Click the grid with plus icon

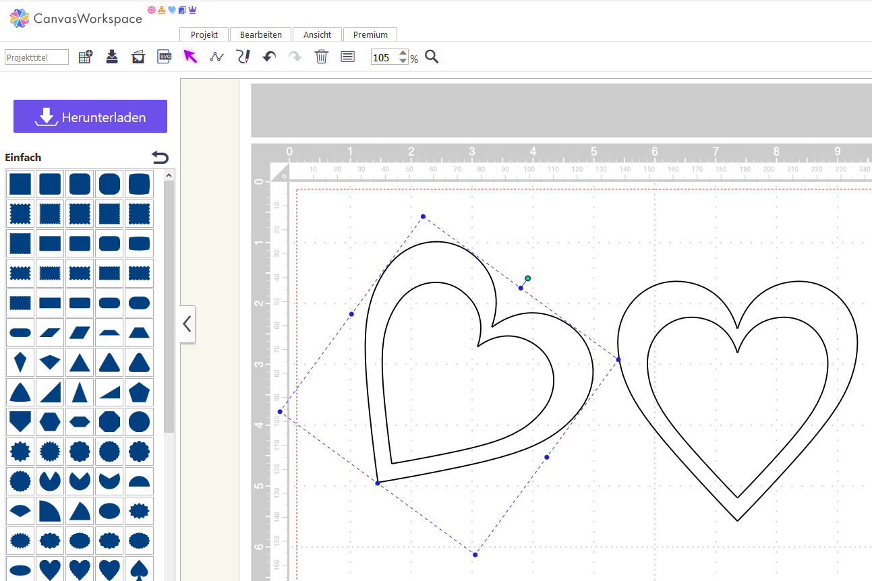[86, 57]
